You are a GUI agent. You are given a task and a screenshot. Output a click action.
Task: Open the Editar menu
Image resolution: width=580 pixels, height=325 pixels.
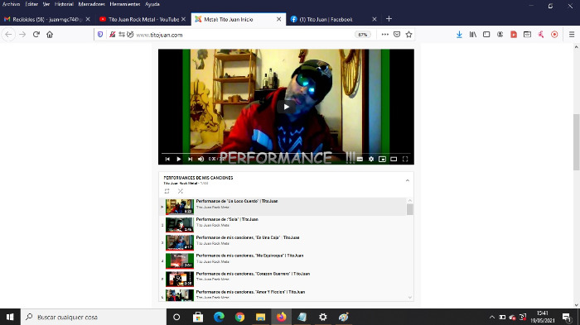click(x=31, y=4)
